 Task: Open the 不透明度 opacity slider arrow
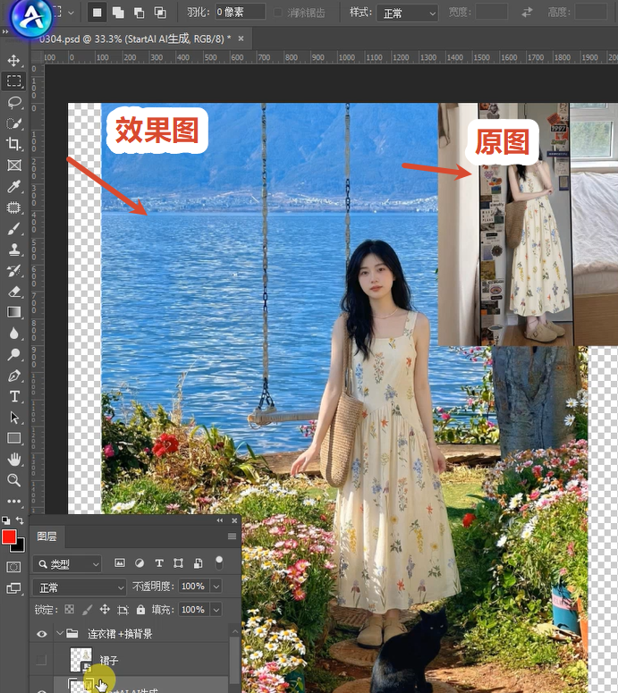coord(216,587)
